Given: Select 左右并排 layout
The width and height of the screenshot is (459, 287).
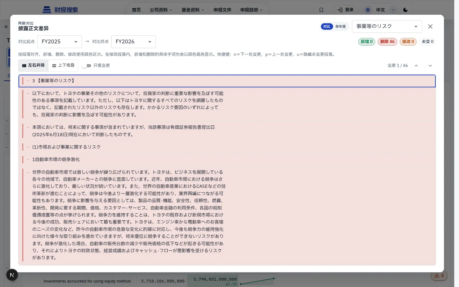Looking at the screenshot, I should (x=33, y=65).
